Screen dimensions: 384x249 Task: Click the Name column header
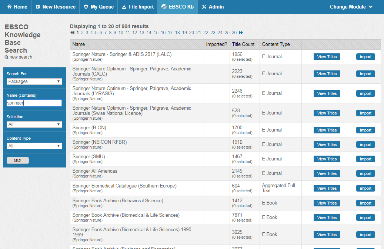coord(79,44)
